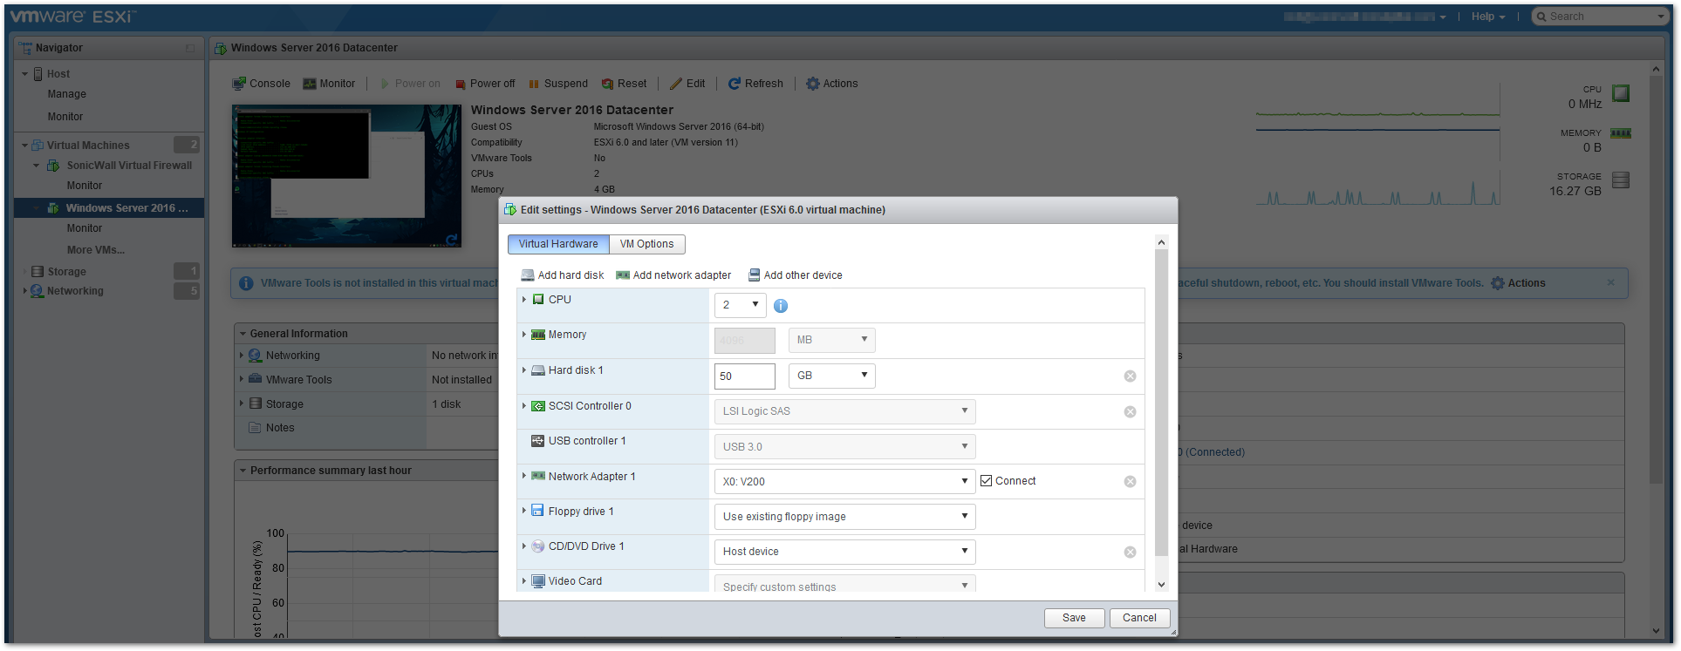Collapse the Performance summary last hour panel
Viewport: 1681px width, 651px height.
tap(243, 471)
